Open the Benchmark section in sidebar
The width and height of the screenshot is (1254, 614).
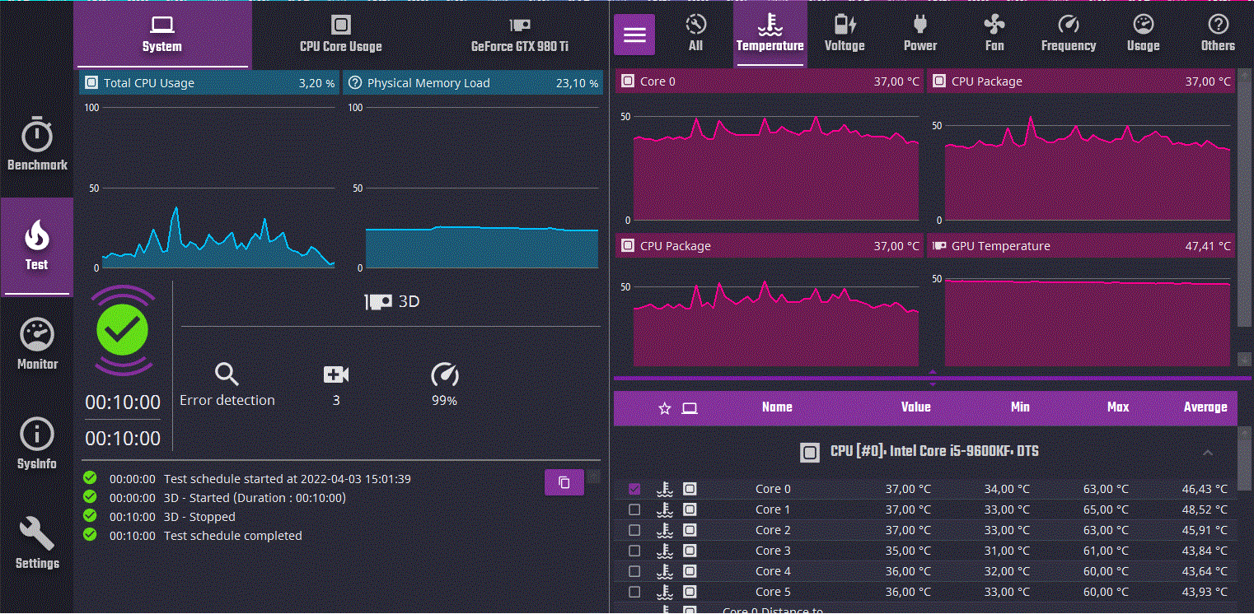click(37, 144)
